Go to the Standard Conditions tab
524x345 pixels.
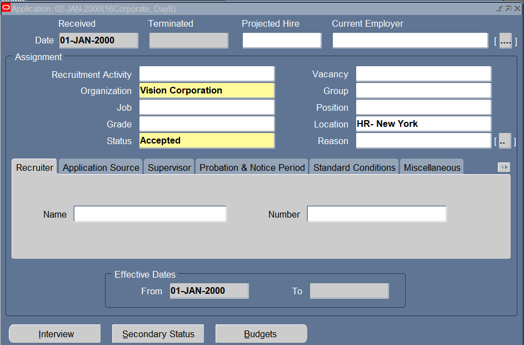[x=354, y=167]
